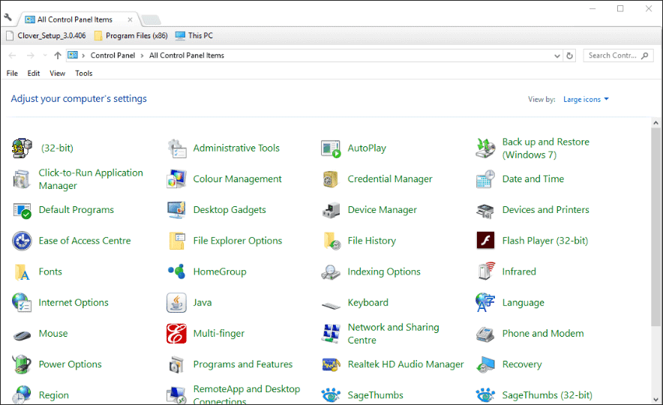Open Desktop Gadgets icon

(177, 210)
